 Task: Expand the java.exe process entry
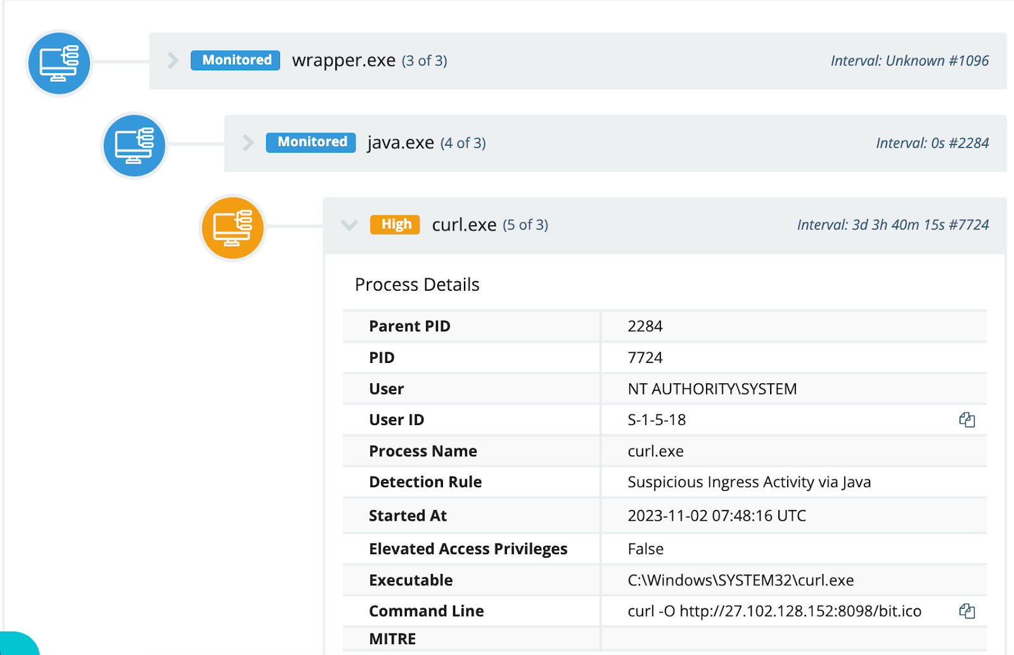click(x=247, y=143)
